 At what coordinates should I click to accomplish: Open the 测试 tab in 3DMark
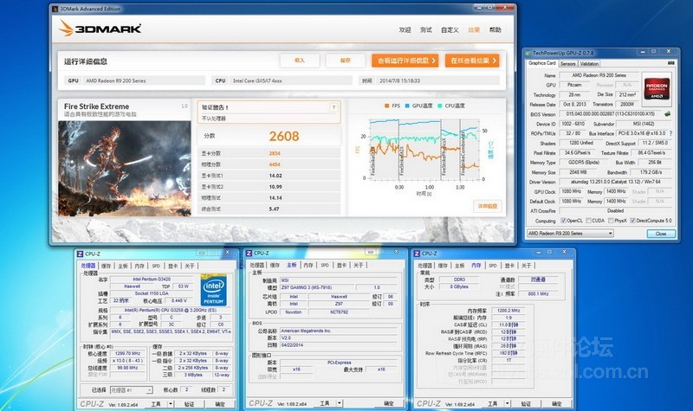(x=426, y=29)
